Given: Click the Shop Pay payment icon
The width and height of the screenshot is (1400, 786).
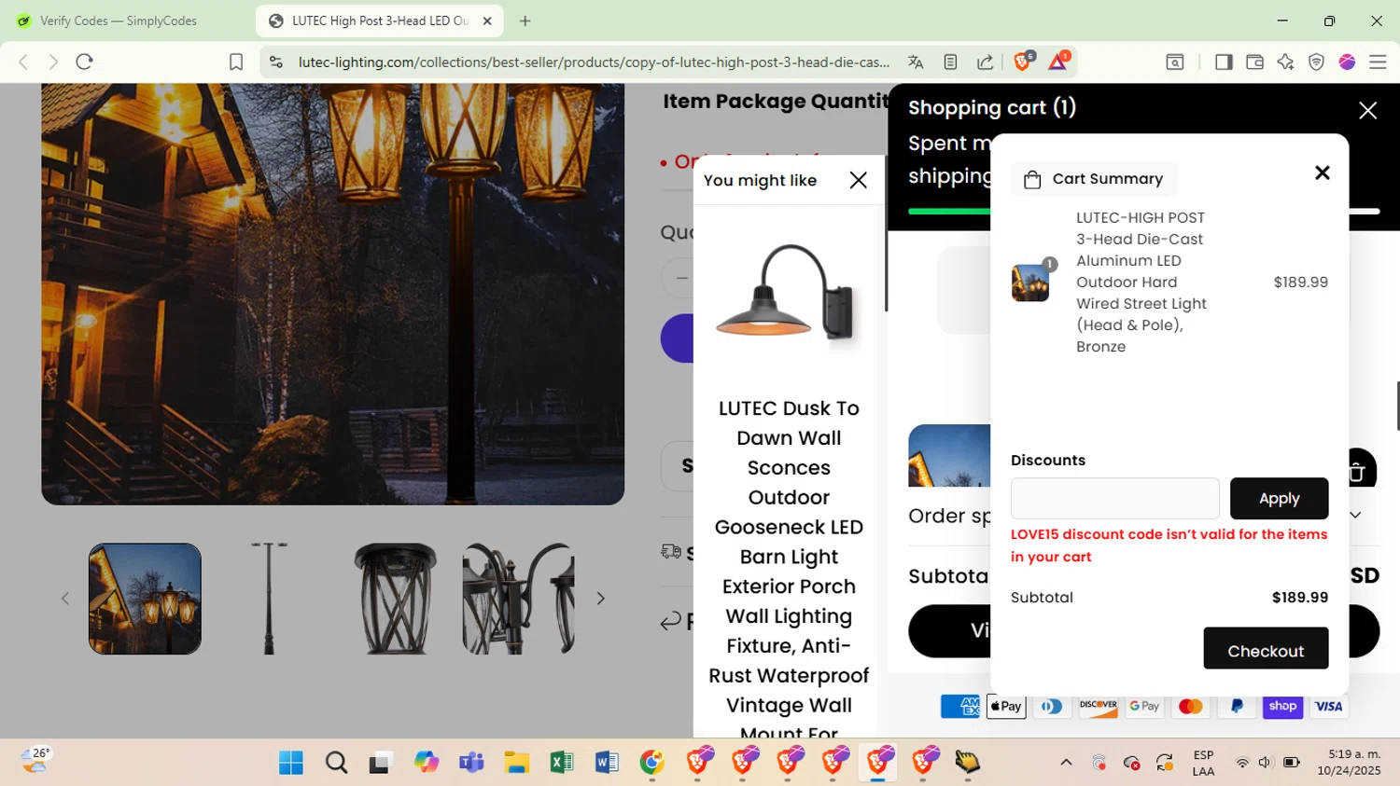Looking at the screenshot, I should [x=1282, y=707].
